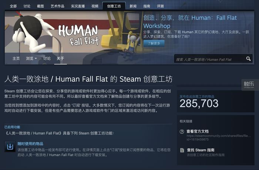Open the 创意工坊 tab
This screenshot has width=259, height=170.
(x=114, y=6)
